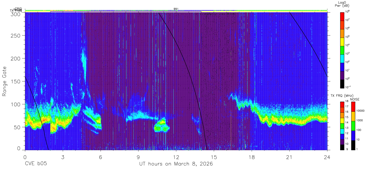Screen dimensions: 368x170
Task: Click the yellow segment of the Lag0 Pwr colorbar
Action: (x=342, y=41)
